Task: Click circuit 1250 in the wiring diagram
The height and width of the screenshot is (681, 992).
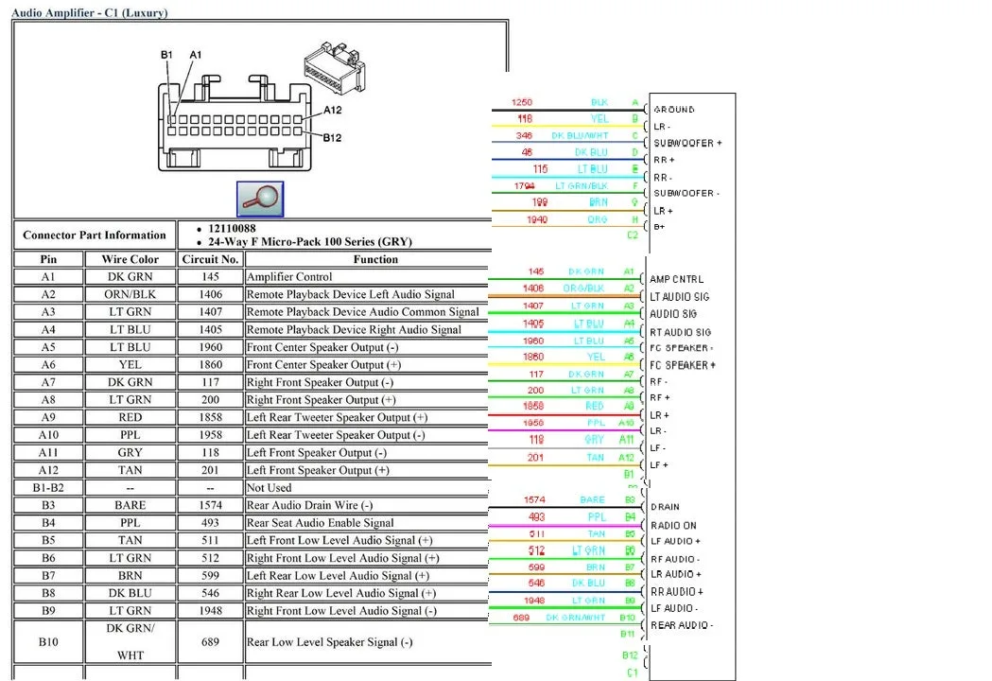Action: click(x=522, y=102)
